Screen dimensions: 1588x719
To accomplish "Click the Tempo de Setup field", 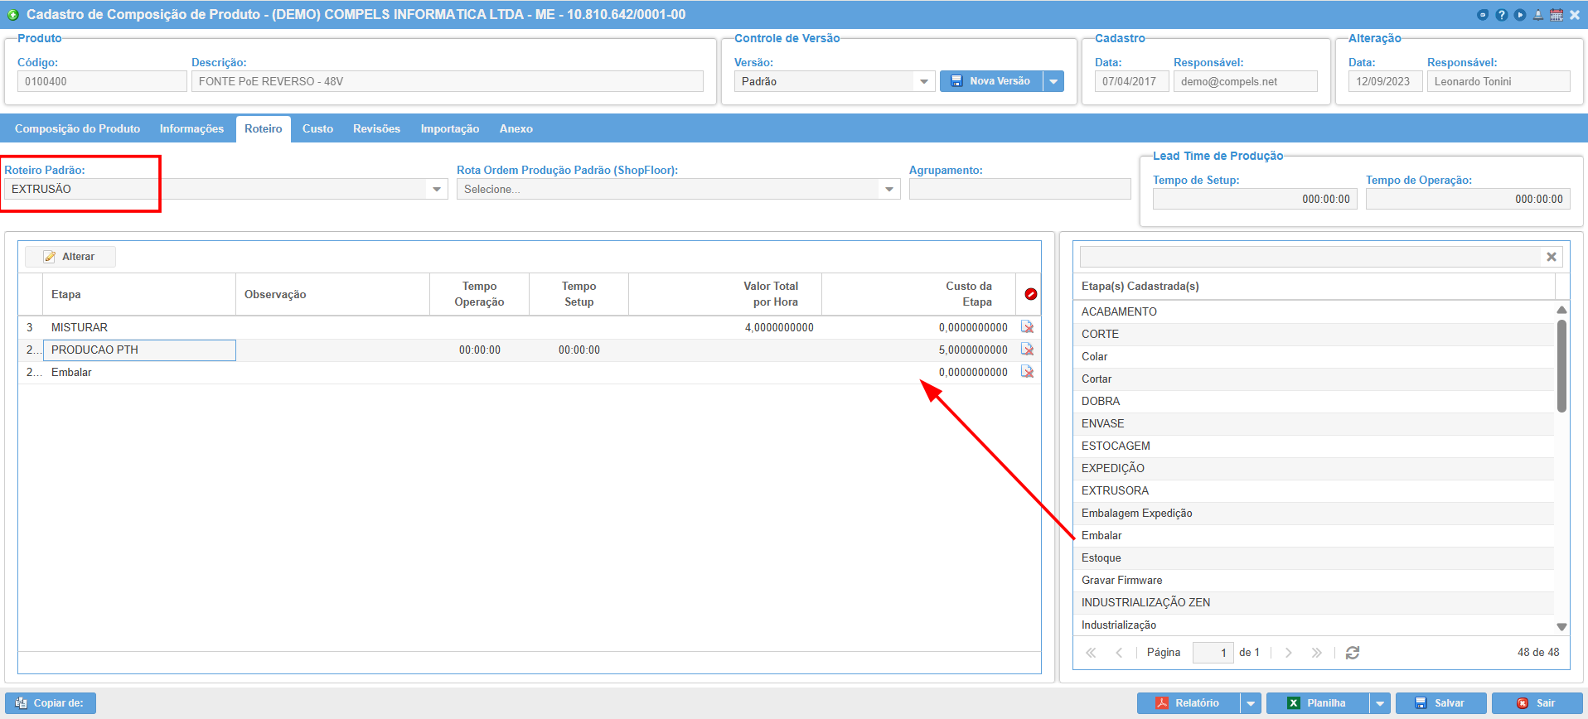I will click(x=1255, y=199).
